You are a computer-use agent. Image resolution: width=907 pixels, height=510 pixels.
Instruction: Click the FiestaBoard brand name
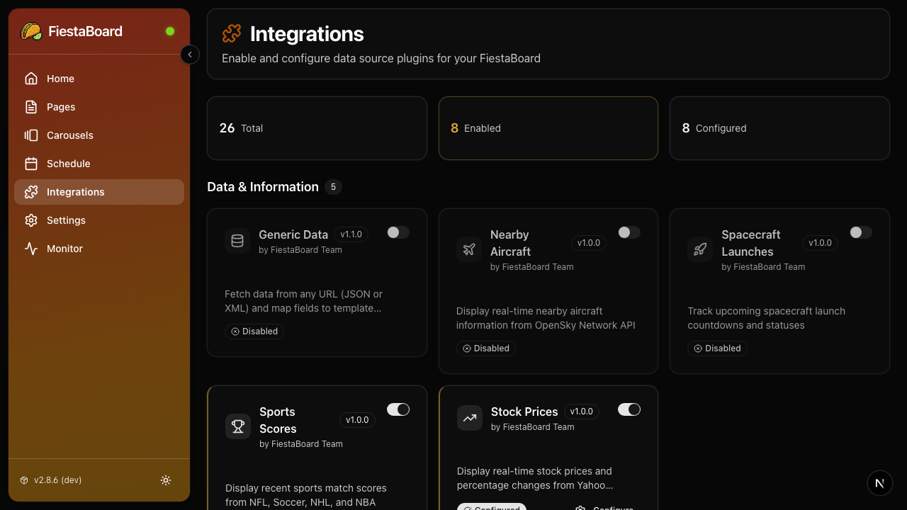pyautogui.click(x=85, y=31)
